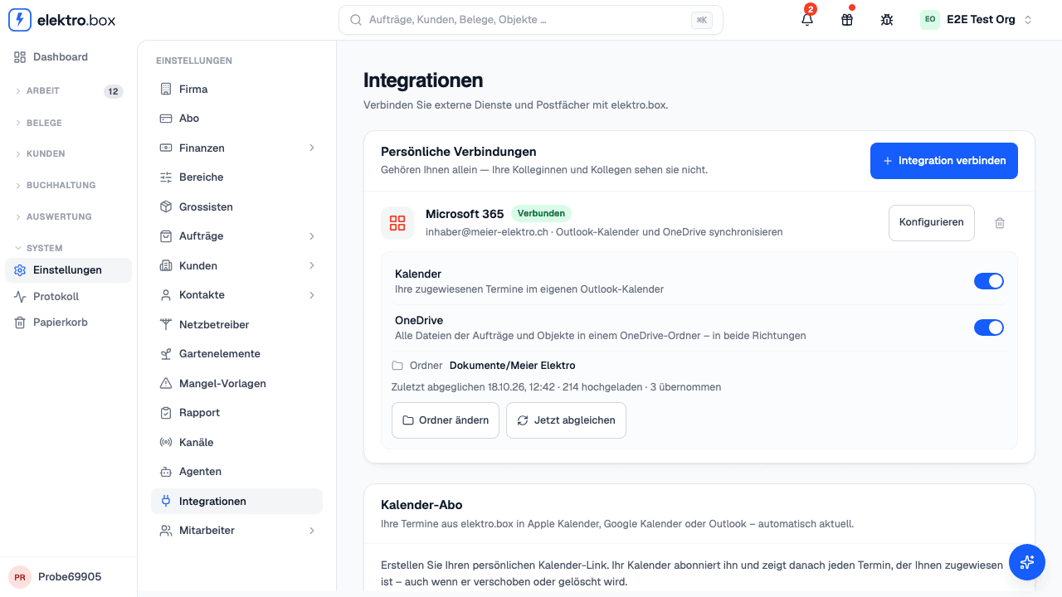Viewport: 1062px width, 597px height.
Task: Click the Microsoft 365 integration icon
Action: (397, 223)
